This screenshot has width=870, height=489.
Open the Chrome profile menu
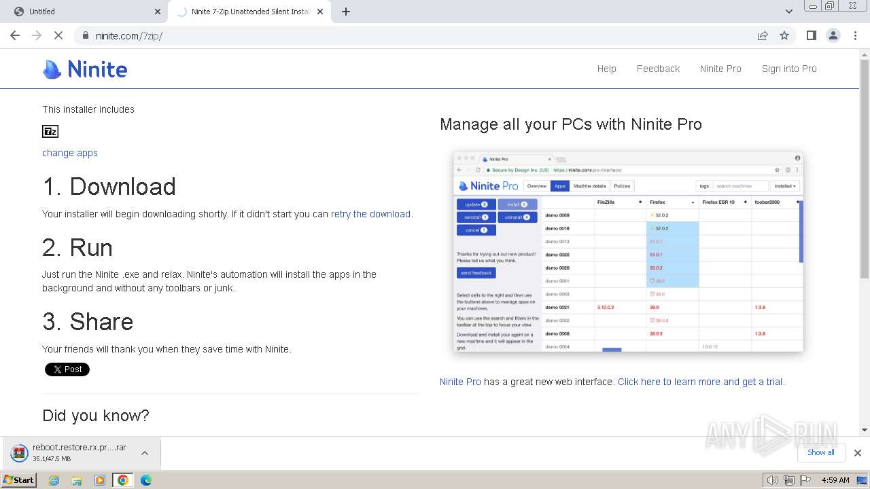coord(833,35)
